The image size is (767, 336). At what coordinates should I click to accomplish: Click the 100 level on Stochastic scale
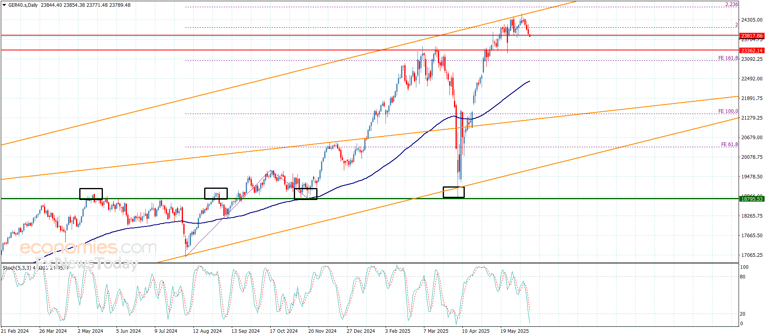(744, 267)
